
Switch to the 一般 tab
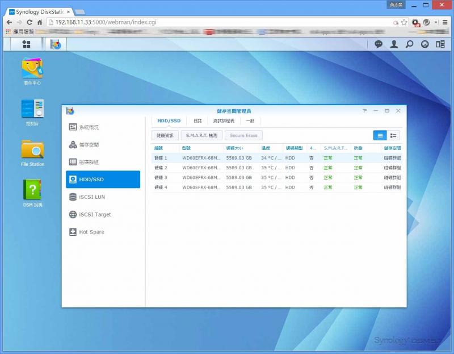[250, 121]
